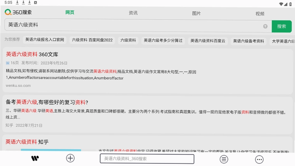Switch to the 资讯 tab

point(133,13)
